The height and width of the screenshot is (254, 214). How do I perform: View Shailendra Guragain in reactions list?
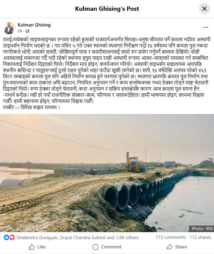37,238
